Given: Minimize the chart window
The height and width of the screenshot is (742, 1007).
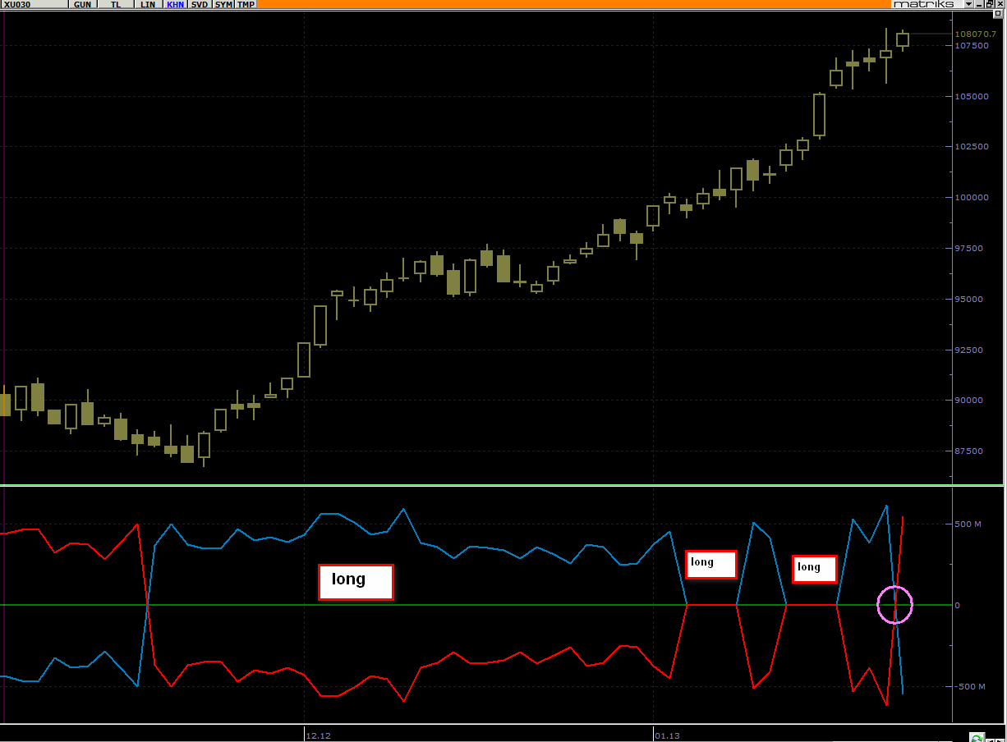Looking at the screenshot, I should tap(978, 4).
